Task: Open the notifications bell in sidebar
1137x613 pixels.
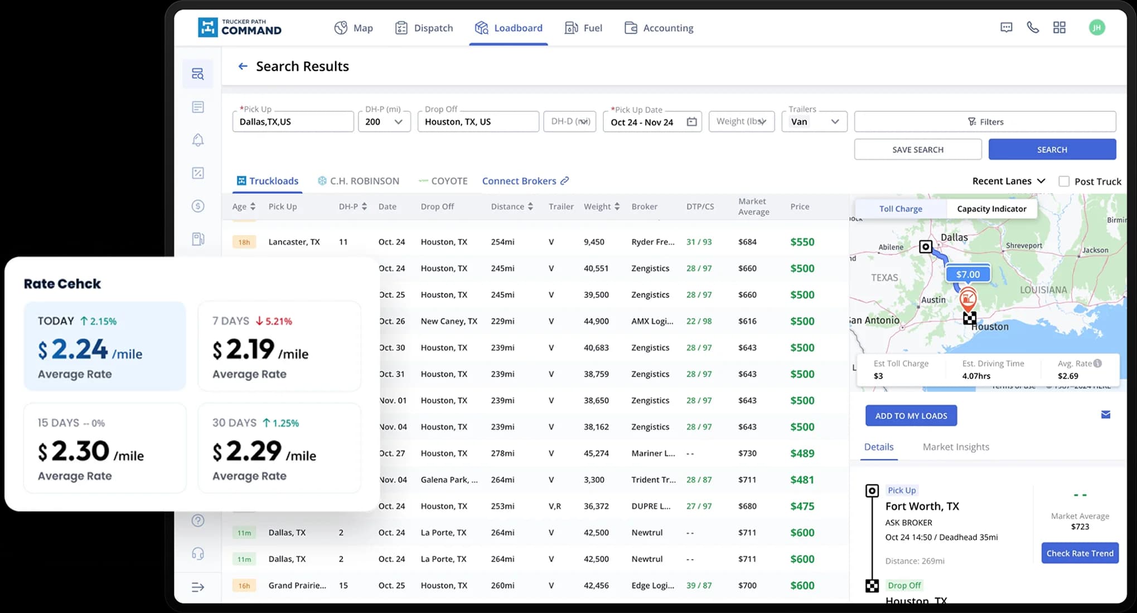Action: (198, 140)
